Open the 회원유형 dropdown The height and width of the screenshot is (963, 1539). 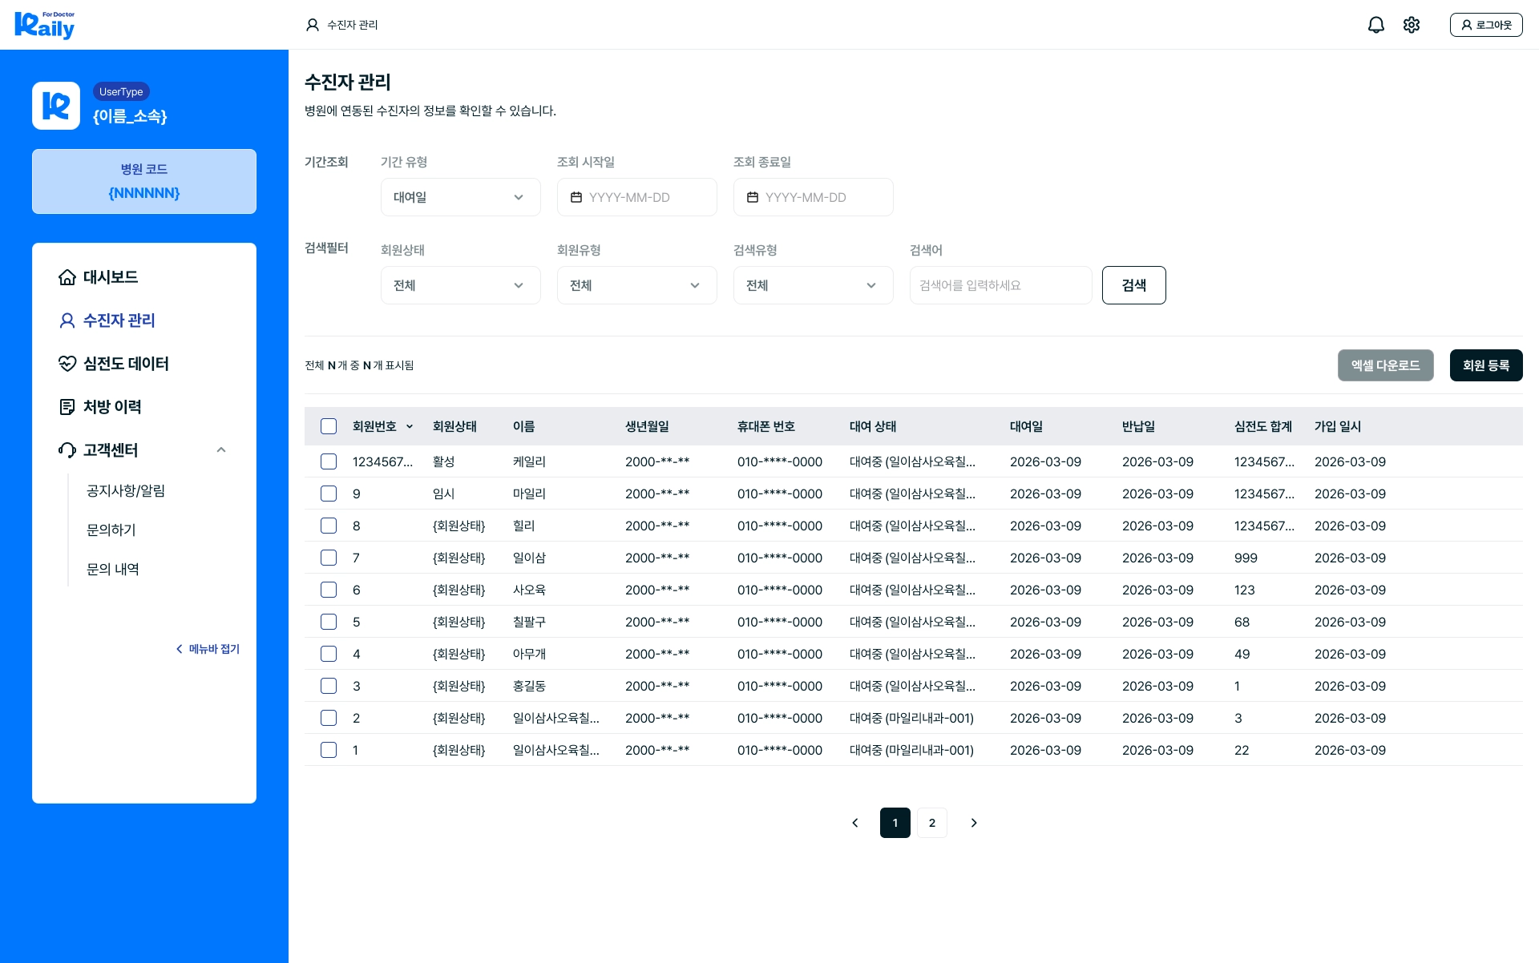pyautogui.click(x=636, y=285)
